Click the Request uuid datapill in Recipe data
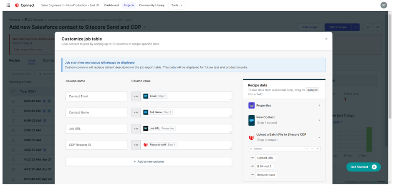The image size is (394, 186). 266,175
